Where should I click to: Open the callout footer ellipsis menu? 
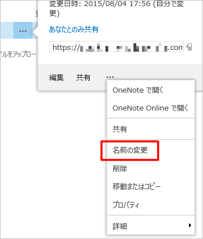tap(110, 77)
